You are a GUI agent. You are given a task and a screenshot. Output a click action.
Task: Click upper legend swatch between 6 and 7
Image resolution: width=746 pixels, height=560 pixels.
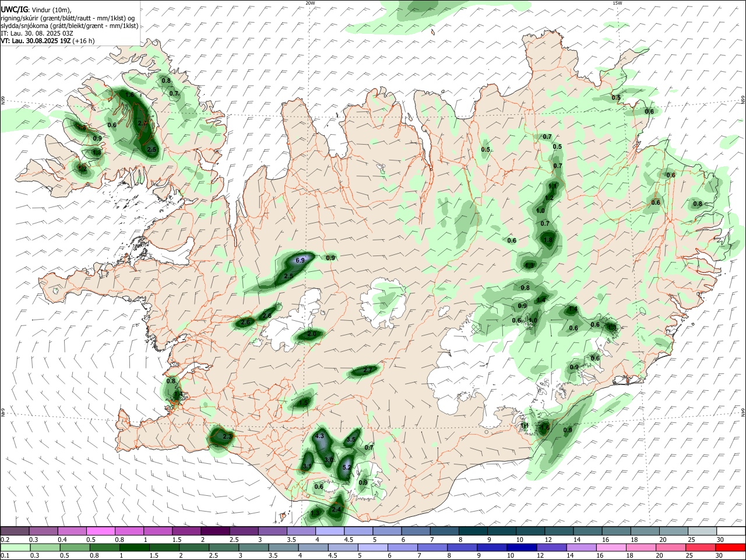tap(416, 531)
